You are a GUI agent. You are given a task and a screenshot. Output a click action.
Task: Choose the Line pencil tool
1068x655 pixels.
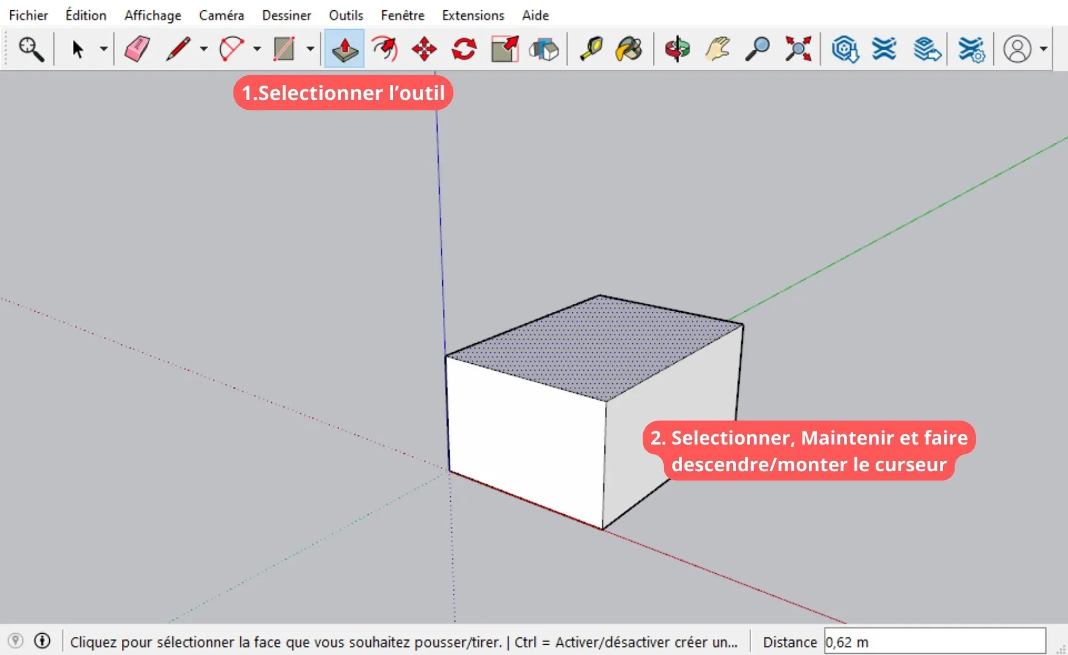pos(178,49)
